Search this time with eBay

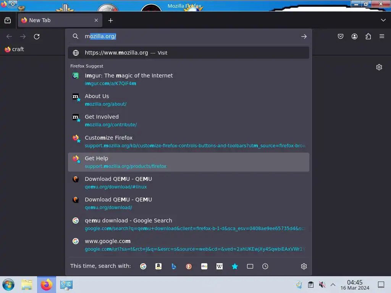point(204,266)
